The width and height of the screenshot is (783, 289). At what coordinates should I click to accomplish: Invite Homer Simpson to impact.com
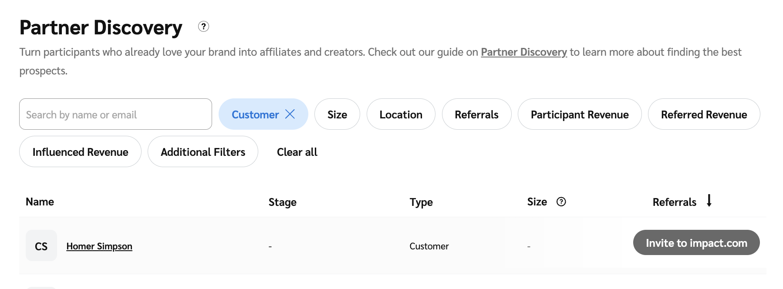click(x=696, y=243)
